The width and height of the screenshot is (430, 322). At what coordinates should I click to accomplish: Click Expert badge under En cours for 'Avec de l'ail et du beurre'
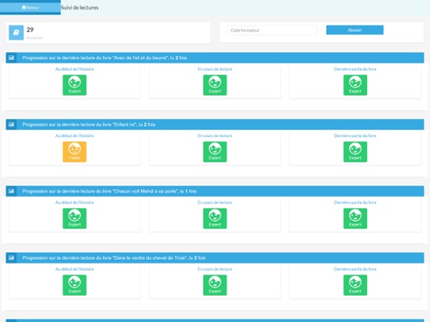[x=215, y=85]
